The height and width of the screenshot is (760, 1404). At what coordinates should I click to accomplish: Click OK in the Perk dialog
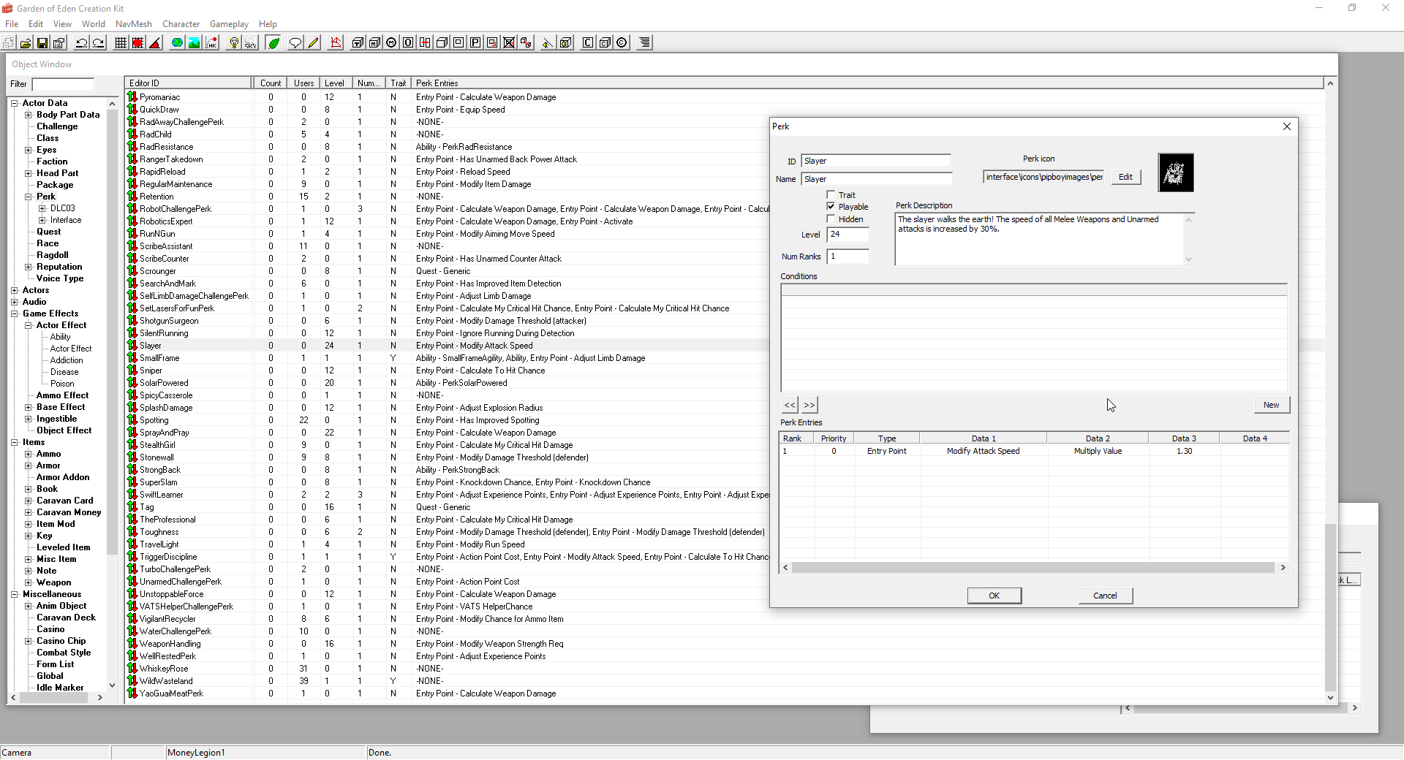coord(994,596)
